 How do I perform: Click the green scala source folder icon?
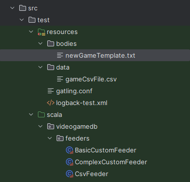coord(41,114)
